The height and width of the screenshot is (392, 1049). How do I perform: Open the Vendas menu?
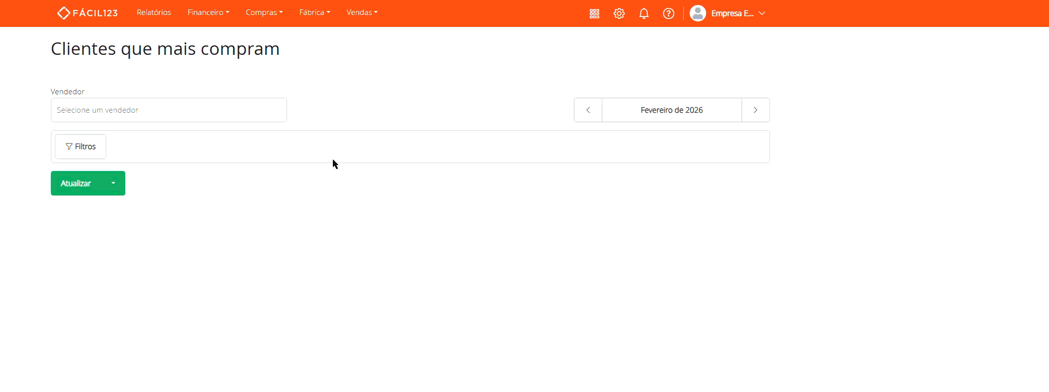[x=362, y=12]
